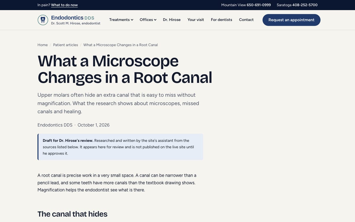Click the Request an appointment button
355x222 pixels.
(291, 20)
